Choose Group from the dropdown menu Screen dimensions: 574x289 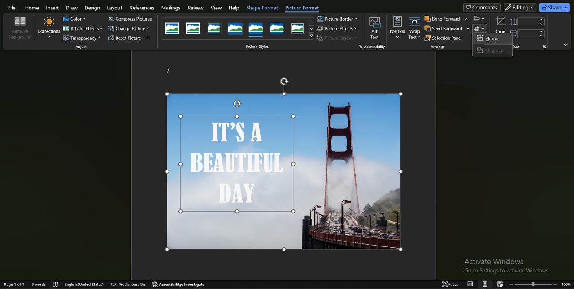[x=492, y=39]
